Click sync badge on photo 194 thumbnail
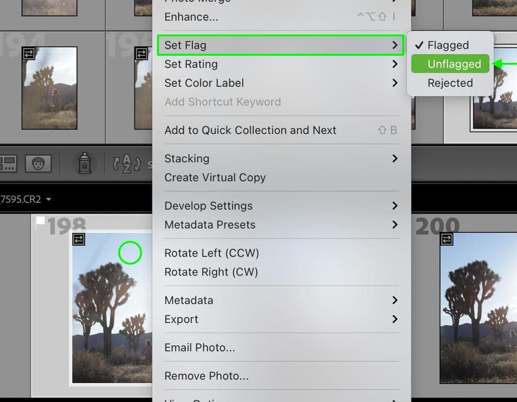Viewport: 517px width, 402px height. (28, 53)
